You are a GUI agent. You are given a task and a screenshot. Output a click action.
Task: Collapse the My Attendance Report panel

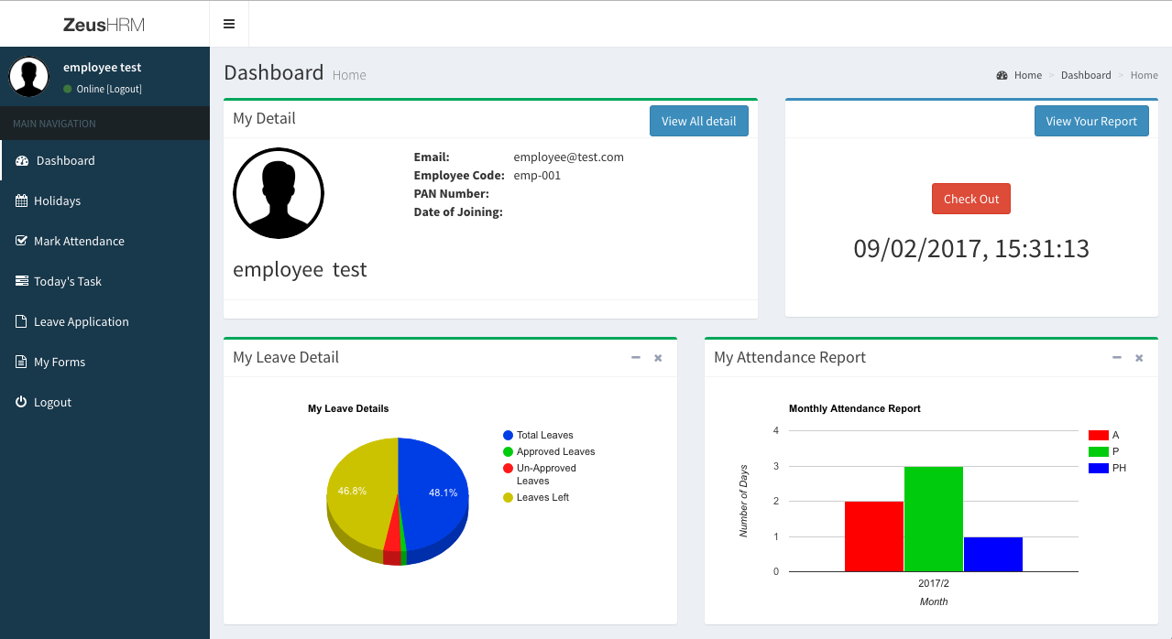1117,358
